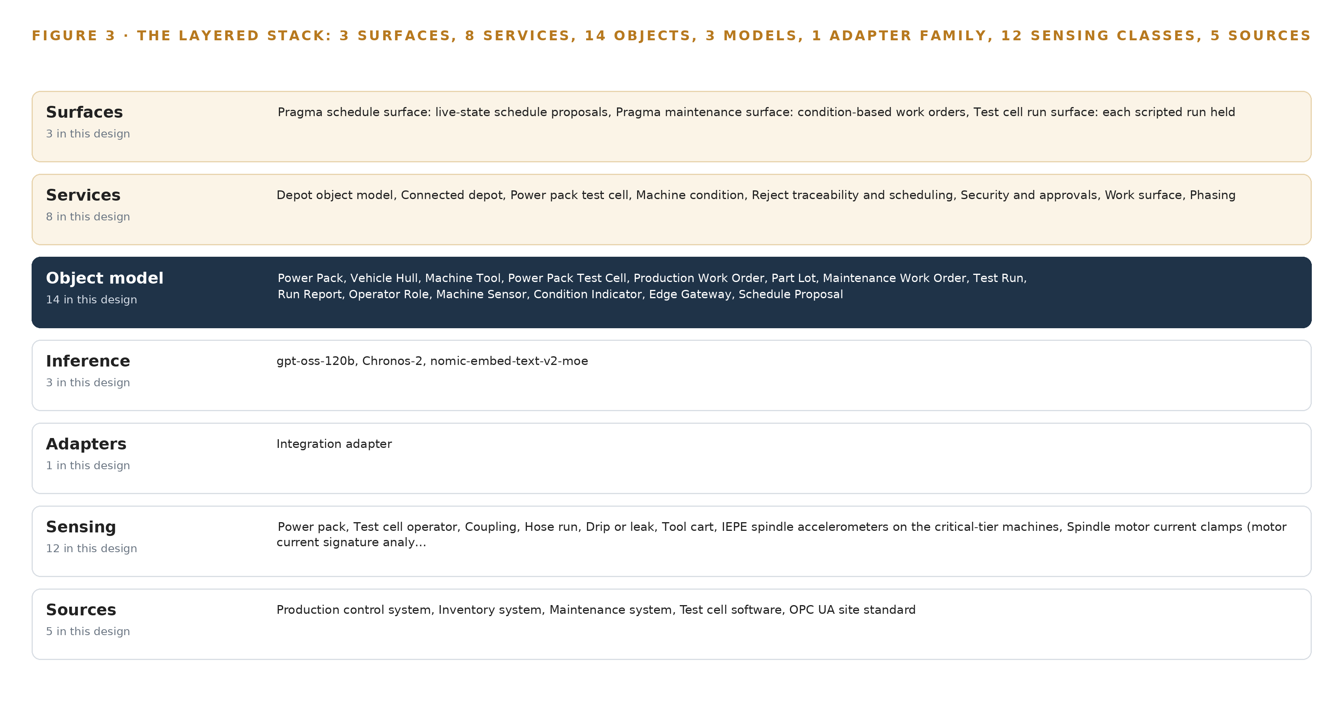
Task: Select the Sensing layer heading
Action: (81, 526)
